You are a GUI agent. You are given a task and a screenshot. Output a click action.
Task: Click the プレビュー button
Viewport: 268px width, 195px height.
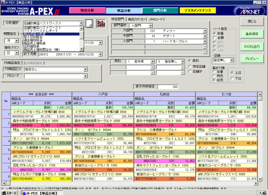(x=252, y=59)
